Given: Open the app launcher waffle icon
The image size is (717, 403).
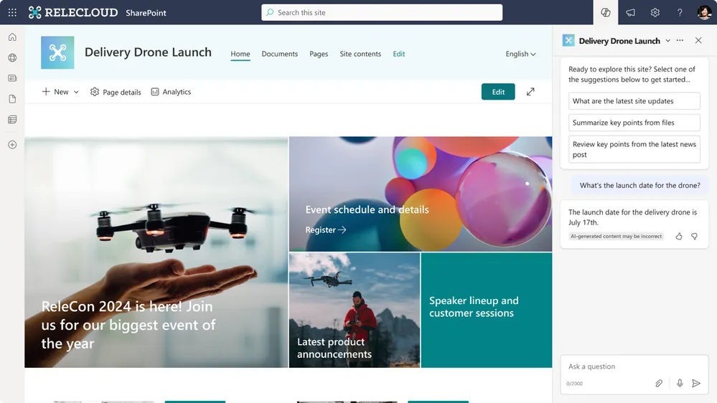Looking at the screenshot, I should [12, 12].
